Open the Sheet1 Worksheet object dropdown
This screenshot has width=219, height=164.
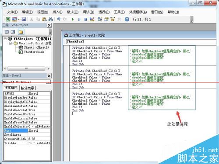click(48, 82)
